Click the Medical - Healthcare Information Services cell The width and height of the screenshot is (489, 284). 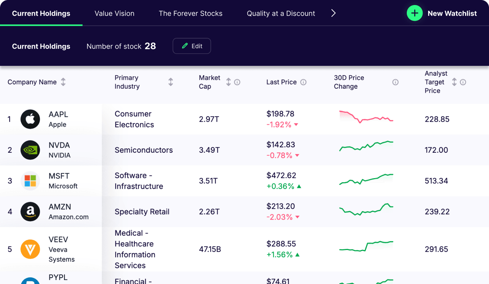tap(135, 249)
